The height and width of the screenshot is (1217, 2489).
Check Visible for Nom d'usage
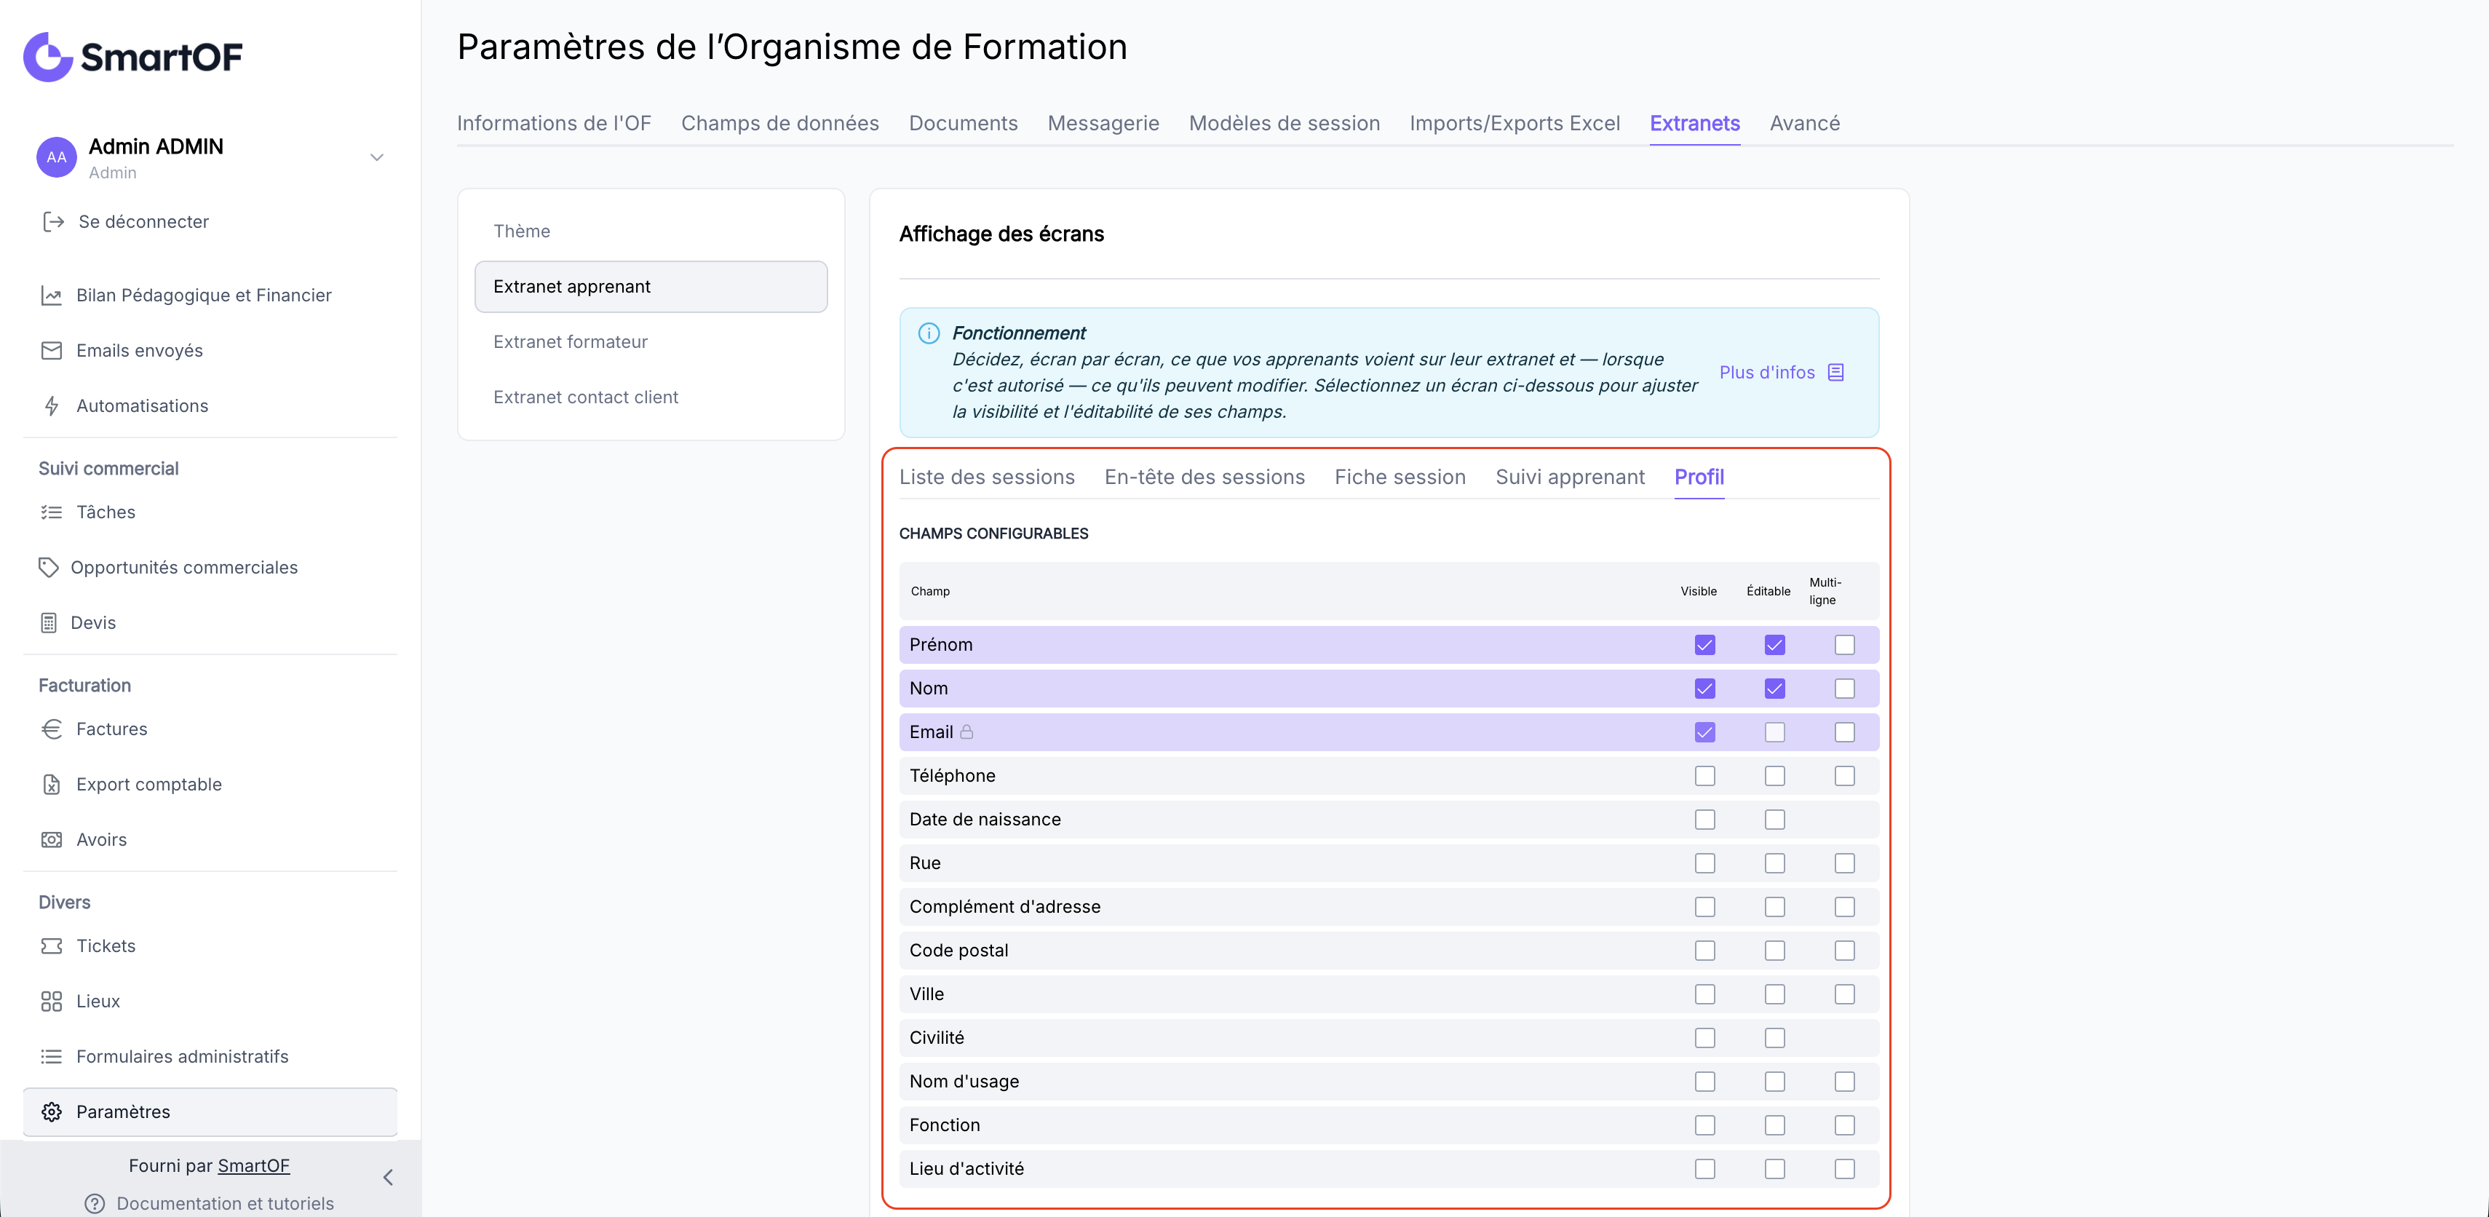pos(1704,1081)
